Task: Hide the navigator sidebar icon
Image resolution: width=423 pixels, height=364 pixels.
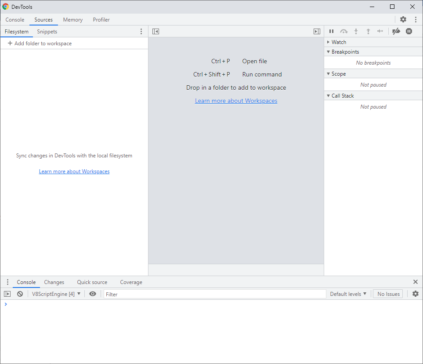Action: pyautogui.click(x=155, y=31)
